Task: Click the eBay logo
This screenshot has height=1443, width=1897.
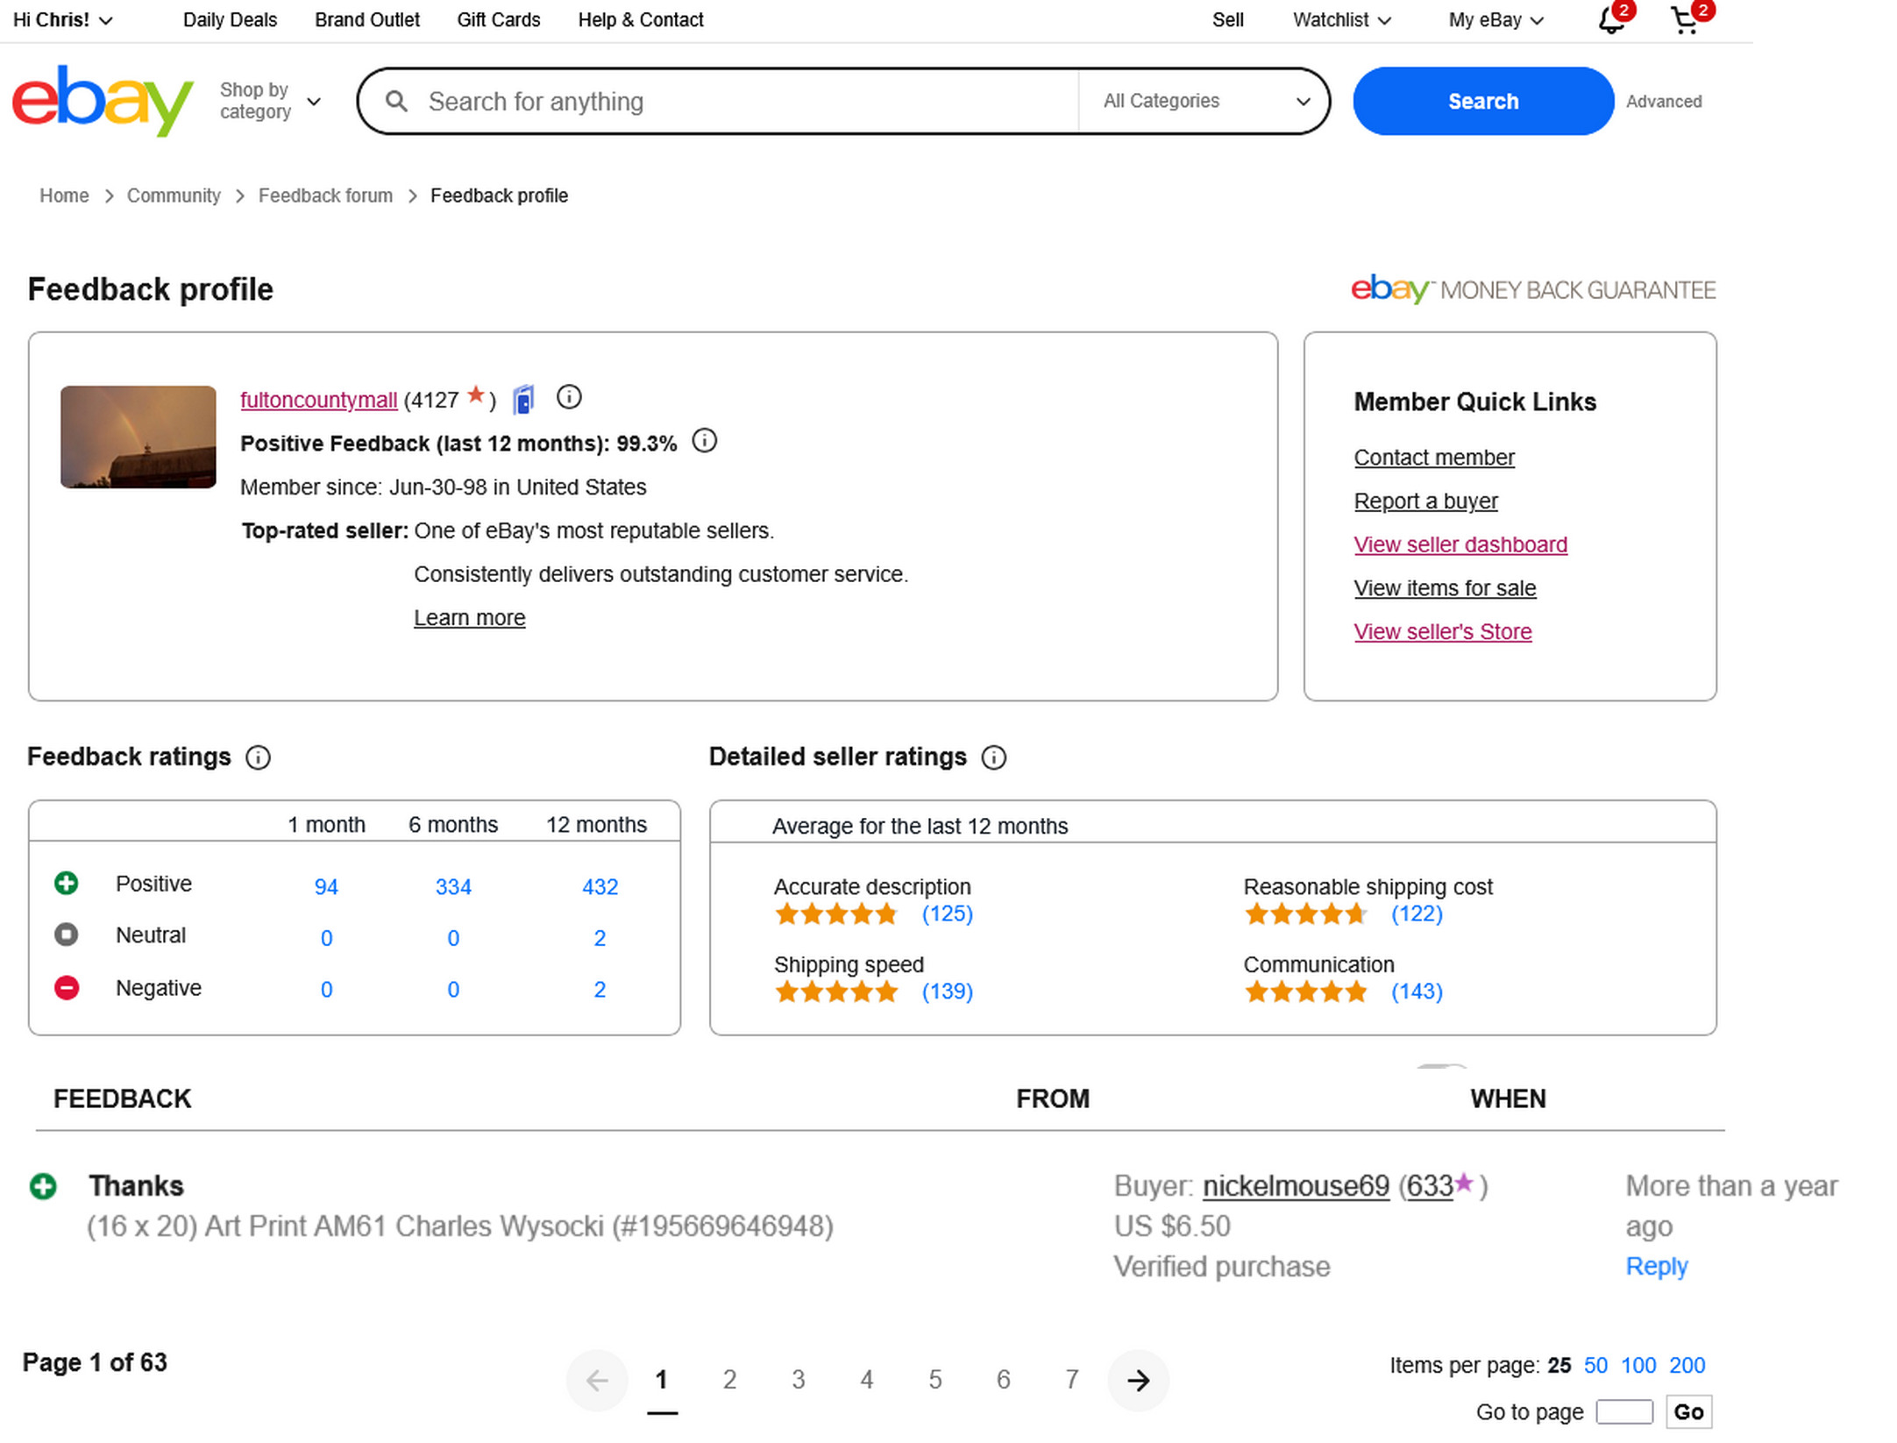Action: point(102,101)
